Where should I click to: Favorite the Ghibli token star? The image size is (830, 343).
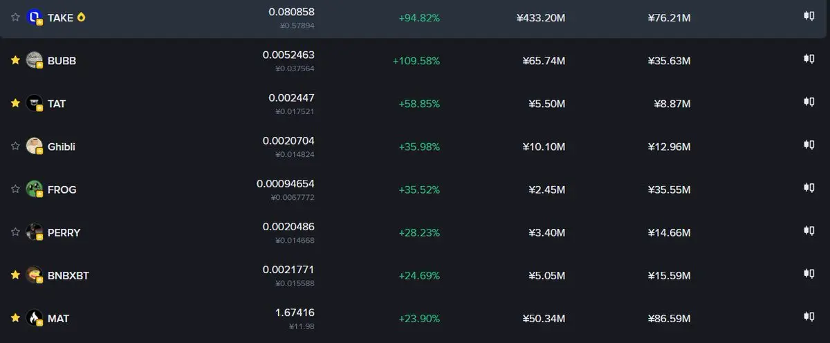pyautogui.click(x=15, y=146)
